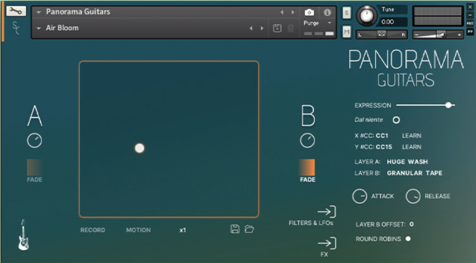
Task: Click the Layer B Offset value 0
Action: [411, 224]
